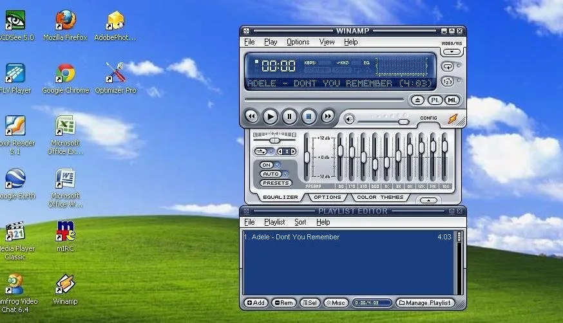Screen dimensions: 563x323
Task: Click the PREAMP slider handle
Action: click(307, 157)
